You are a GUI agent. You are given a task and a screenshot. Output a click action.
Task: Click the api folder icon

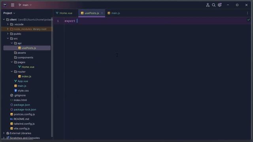(15, 43)
